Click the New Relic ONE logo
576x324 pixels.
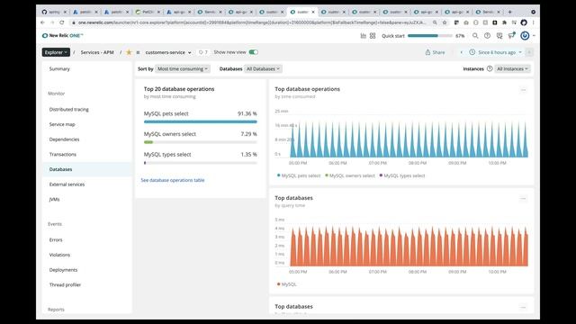coord(62,36)
